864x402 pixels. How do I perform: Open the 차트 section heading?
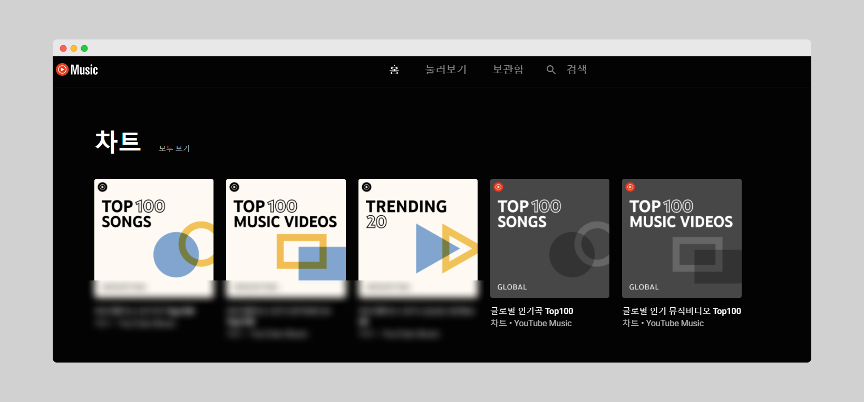coord(118,141)
